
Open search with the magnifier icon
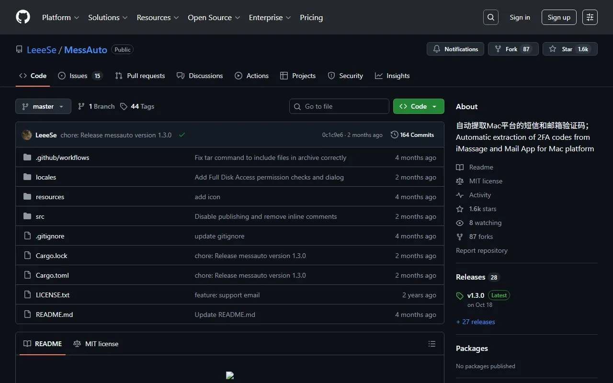point(491,17)
